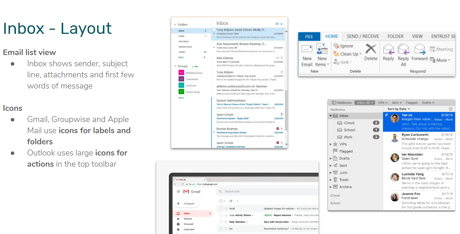This screenshot has height=234, width=460.
Task: Tick the Gmail select-all checkbox
Action: (221, 201)
